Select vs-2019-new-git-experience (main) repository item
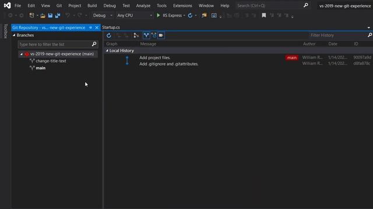Screen dimensions: 373x209 59,54
